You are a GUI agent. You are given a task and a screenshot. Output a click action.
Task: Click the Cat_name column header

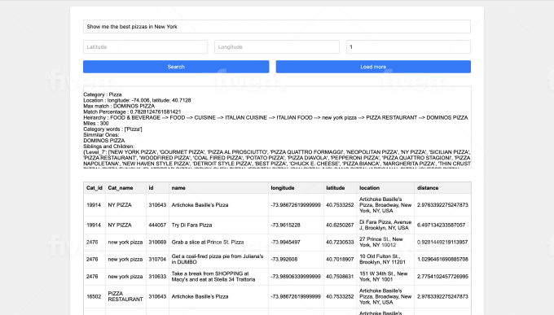[x=125, y=188]
